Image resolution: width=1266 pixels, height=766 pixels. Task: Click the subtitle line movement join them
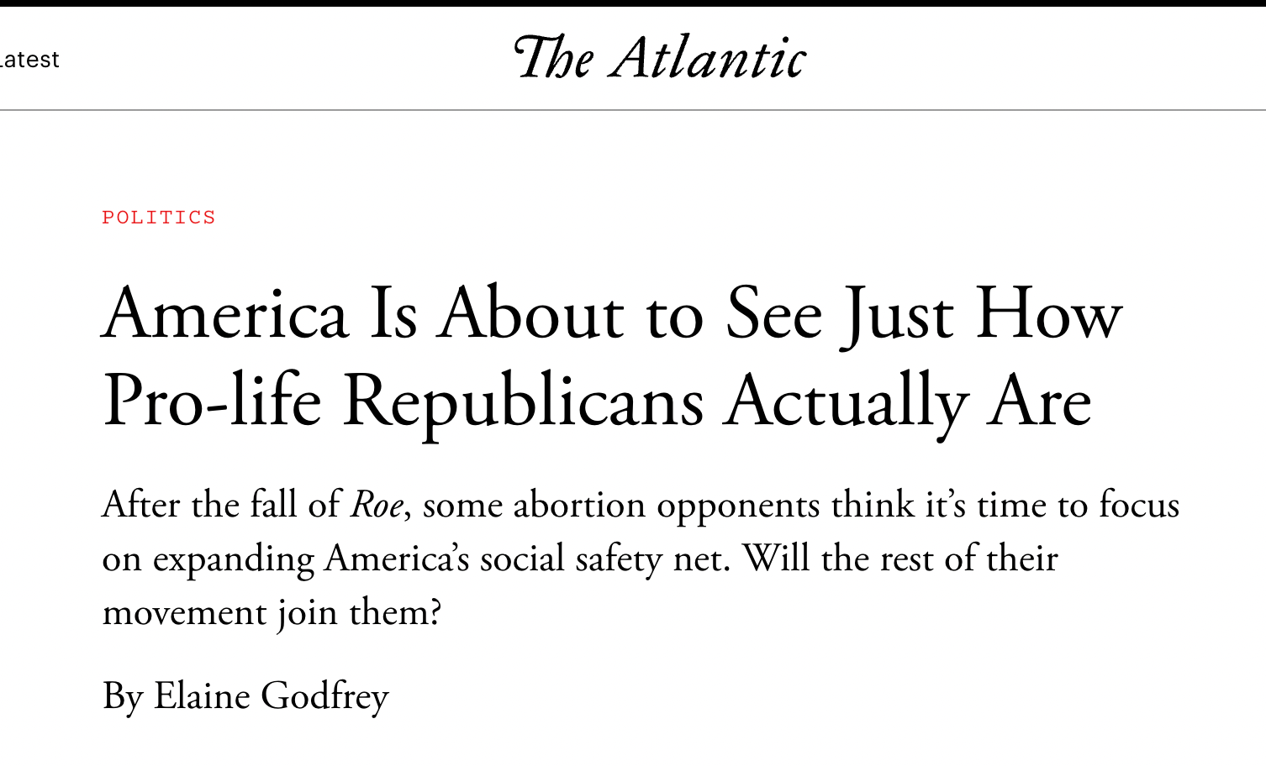coord(272,612)
